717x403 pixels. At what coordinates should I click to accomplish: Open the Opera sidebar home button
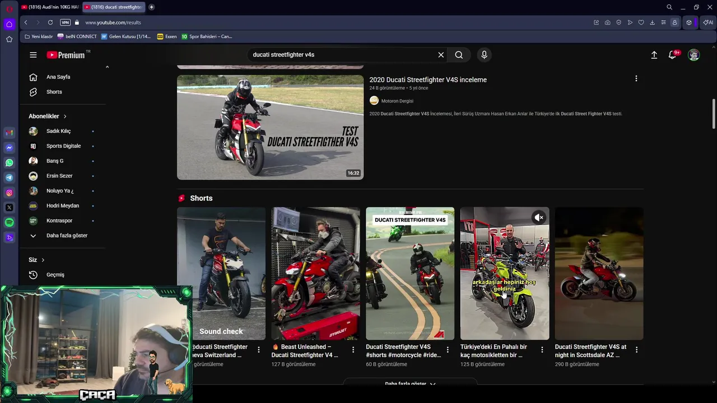9,24
